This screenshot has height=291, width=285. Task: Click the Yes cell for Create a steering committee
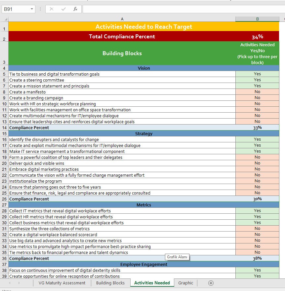[x=257, y=80]
